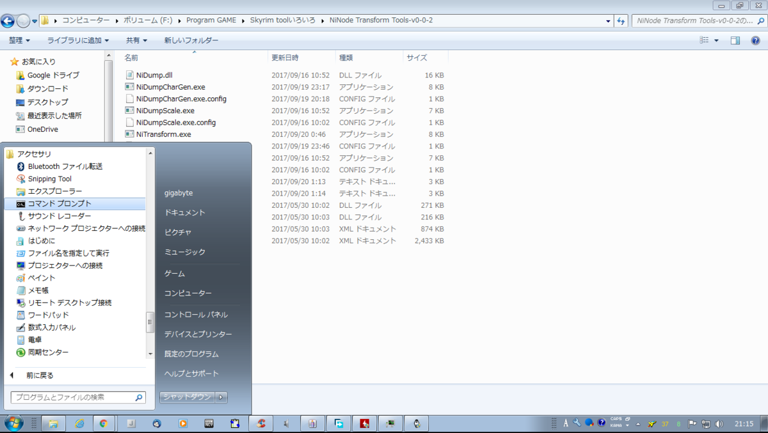Open the address bar previous locations dropdown
The height and width of the screenshot is (433, 768).
609,20
